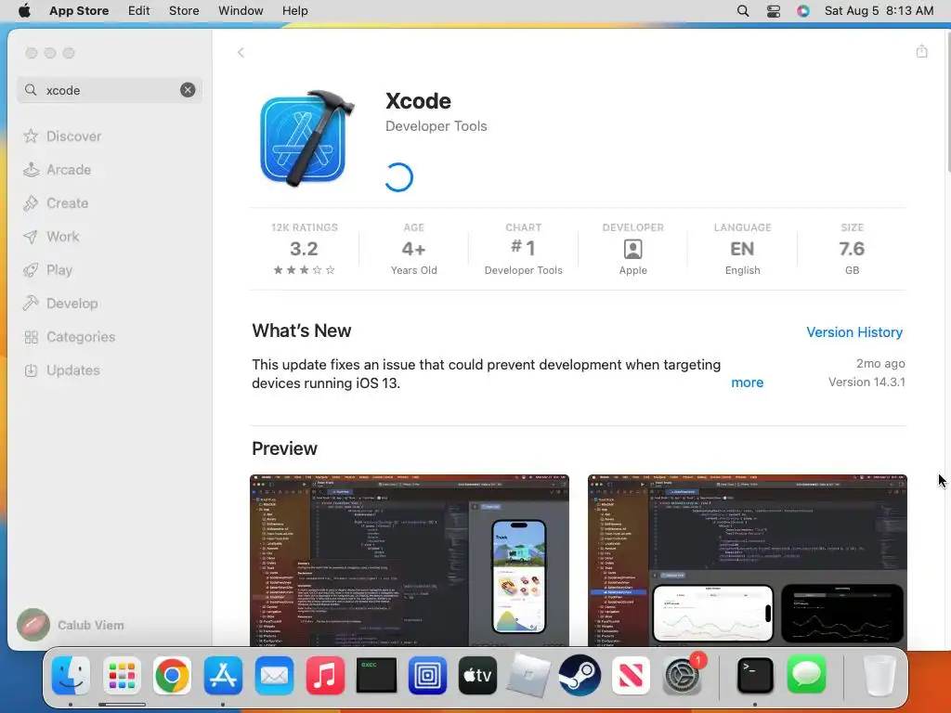The image size is (951, 713).
Task: Click the Version 14.3.1 label
Action: pyautogui.click(x=866, y=382)
